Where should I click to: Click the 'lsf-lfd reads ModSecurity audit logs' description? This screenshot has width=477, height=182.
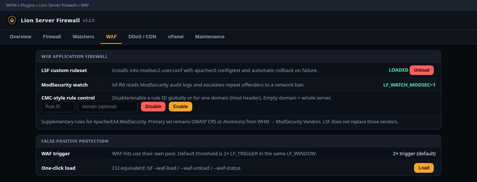click(x=208, y=85)
